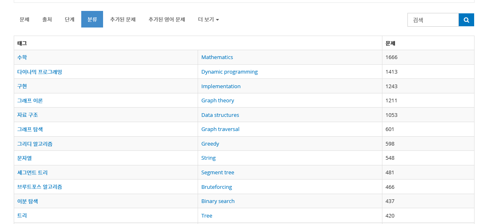Viewport: 479px width, 224px height.
Task: Open the Mathematics tag link
Action: (x=217, y=57)
